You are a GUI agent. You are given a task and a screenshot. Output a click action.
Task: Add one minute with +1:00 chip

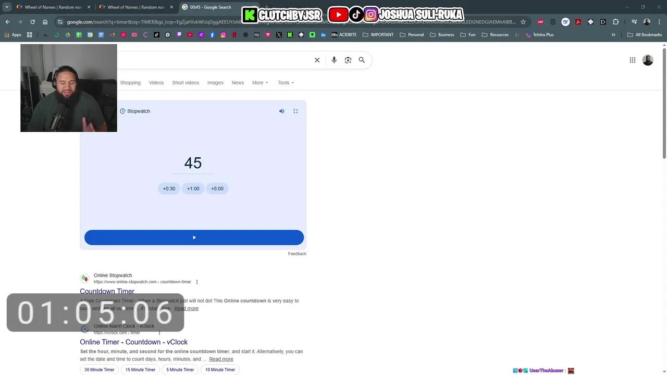click(x=193, y=189)
